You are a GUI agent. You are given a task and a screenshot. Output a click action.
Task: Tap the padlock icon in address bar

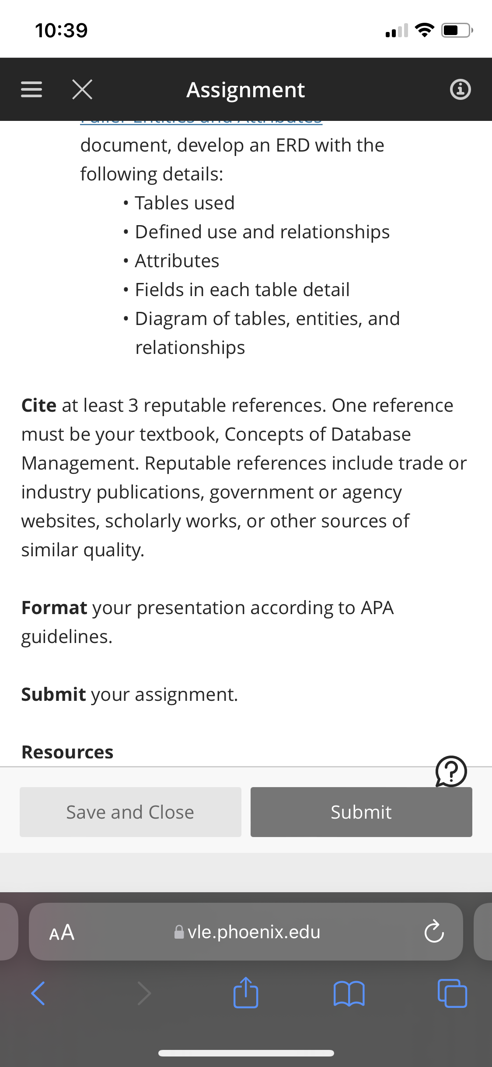point(179,932)
